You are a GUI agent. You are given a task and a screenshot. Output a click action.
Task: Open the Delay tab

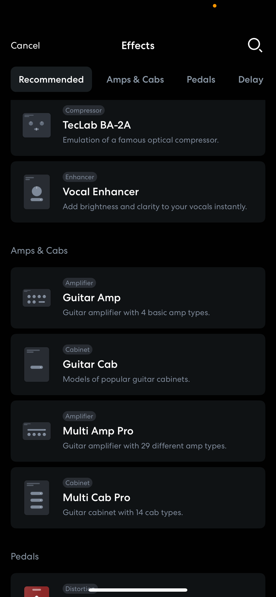tap(251, 79)
